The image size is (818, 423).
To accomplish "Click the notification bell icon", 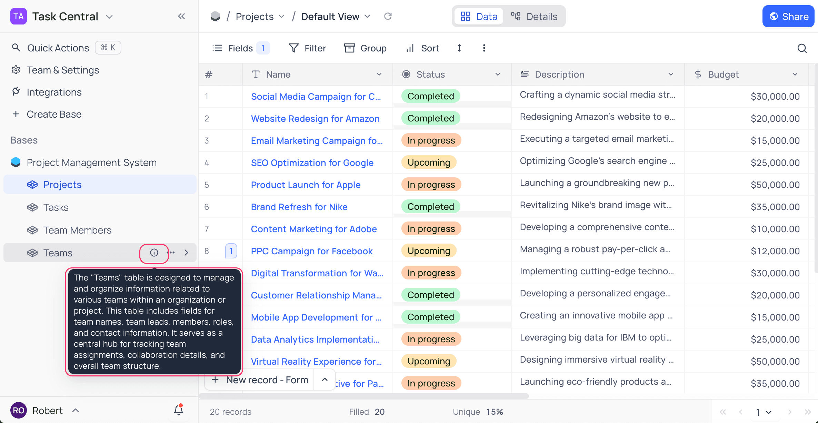I will pos(178,410).
